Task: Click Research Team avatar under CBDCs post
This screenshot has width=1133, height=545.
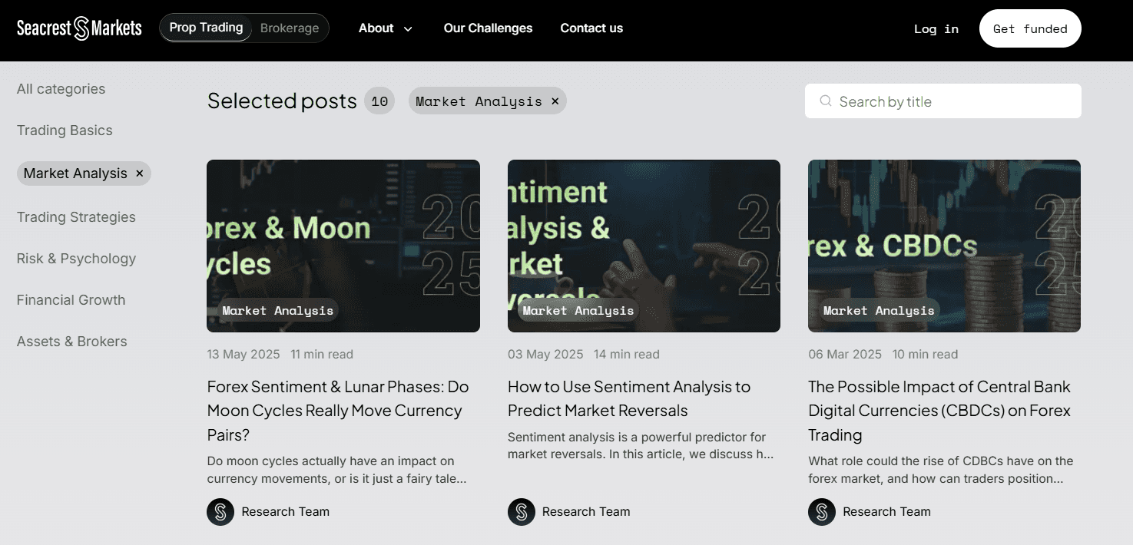Action: click(x=822, y=512)
